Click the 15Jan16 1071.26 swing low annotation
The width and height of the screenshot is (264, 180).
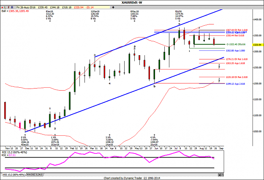[55, 141]
